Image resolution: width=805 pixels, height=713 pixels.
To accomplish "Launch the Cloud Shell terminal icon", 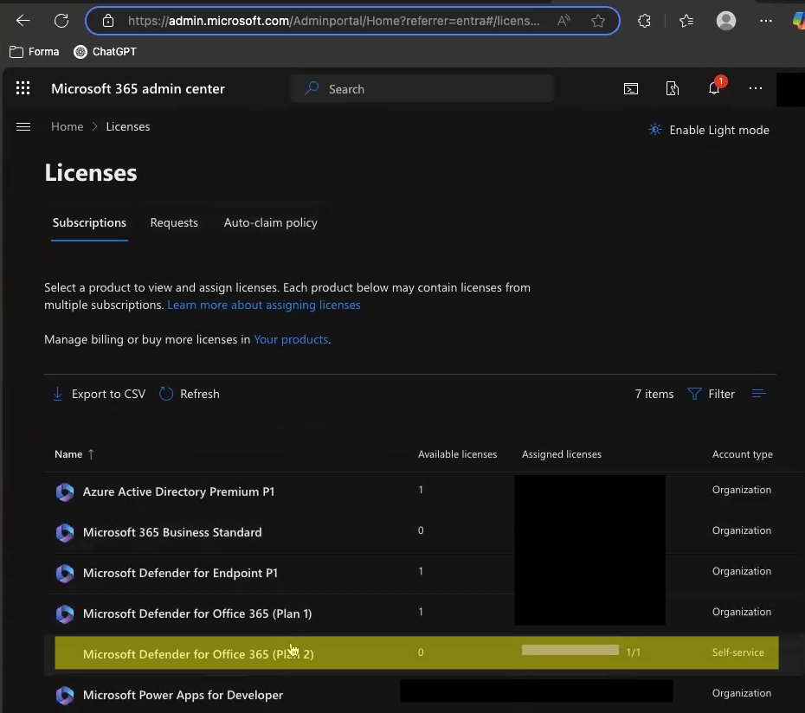I will [x=631, y=88].
